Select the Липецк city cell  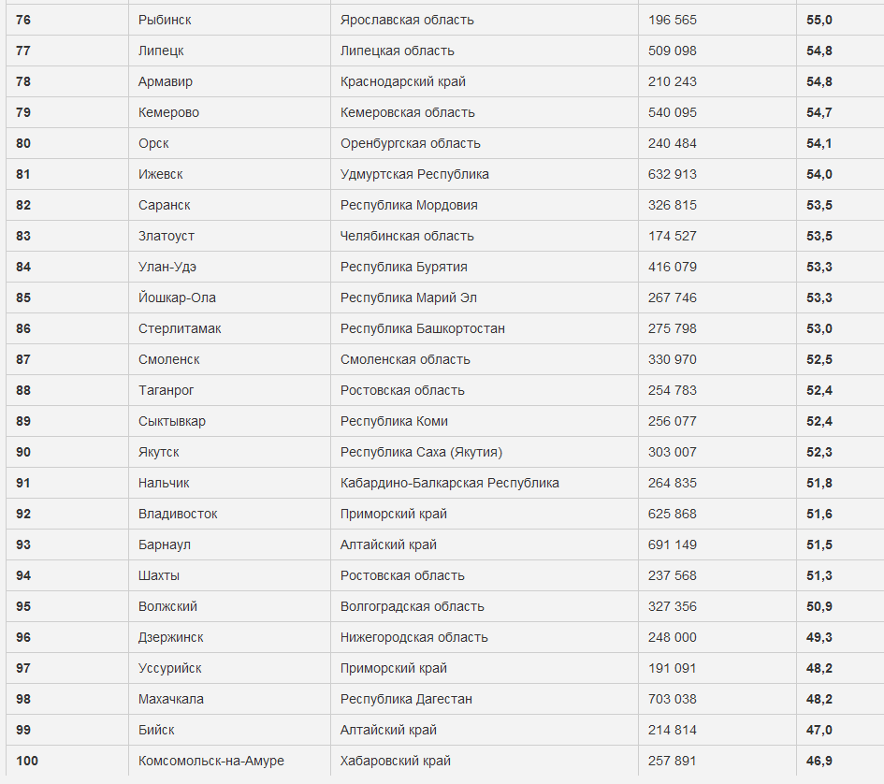pos(161,51)
